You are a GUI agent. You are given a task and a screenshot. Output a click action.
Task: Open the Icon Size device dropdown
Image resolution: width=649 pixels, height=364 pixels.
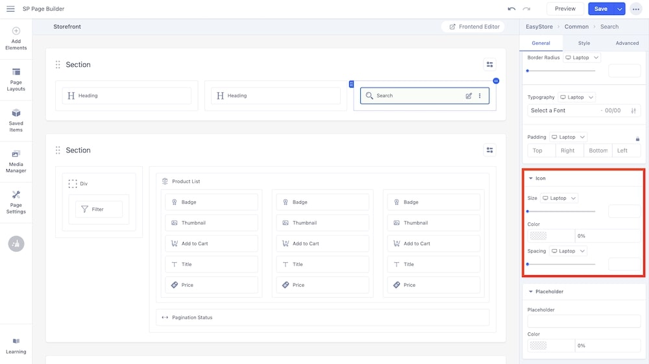click(559, 198)
